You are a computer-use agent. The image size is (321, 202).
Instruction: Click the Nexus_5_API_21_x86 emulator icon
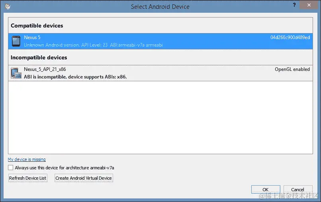16,73
